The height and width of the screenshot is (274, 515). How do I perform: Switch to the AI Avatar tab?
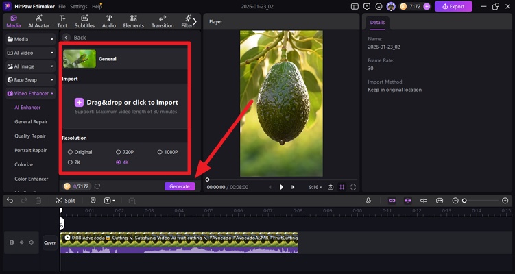point(39,22)
